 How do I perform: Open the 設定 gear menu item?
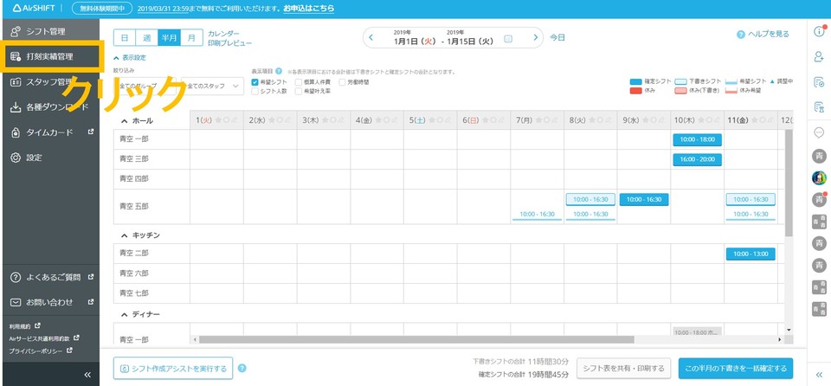(x=33, y=158)
